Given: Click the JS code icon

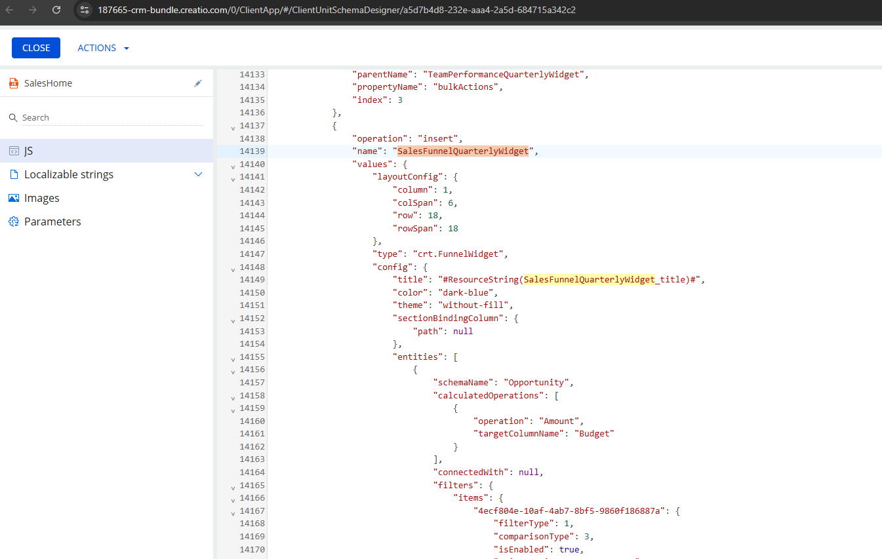Looking at the screenshot, I should coord(14,151).
